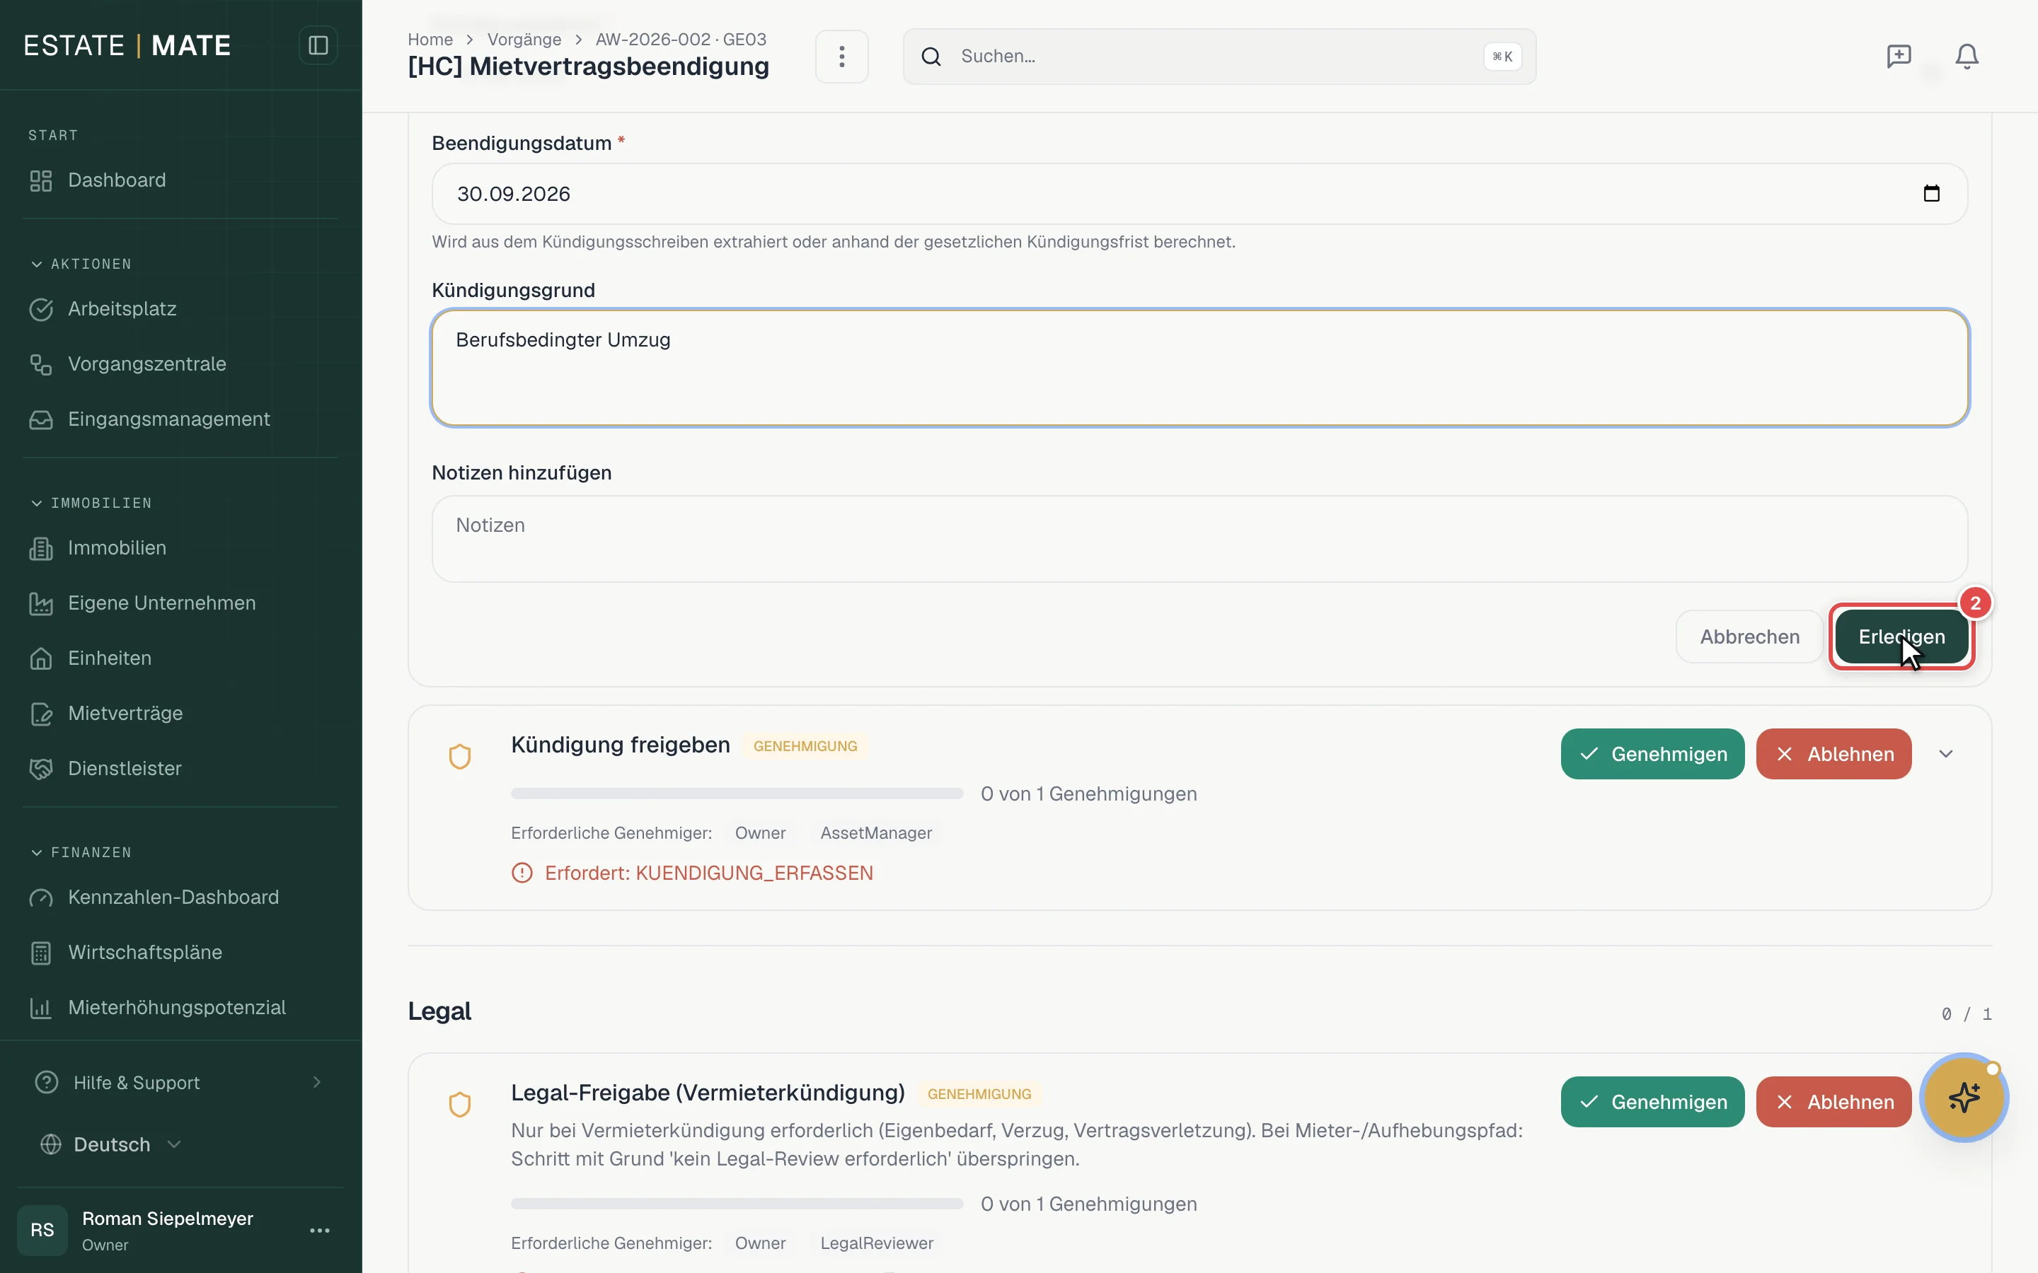The image size is (2038, 1273).
Task: Ablehnen the Legal-Freigabe step
Action: [1833, 1101]
